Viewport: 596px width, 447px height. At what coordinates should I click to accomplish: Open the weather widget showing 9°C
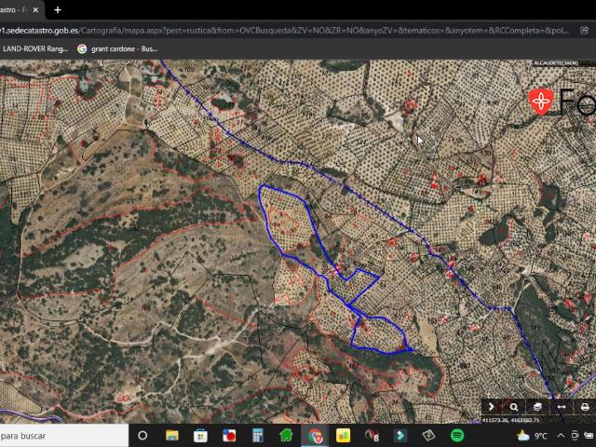[x=532, y=436]
